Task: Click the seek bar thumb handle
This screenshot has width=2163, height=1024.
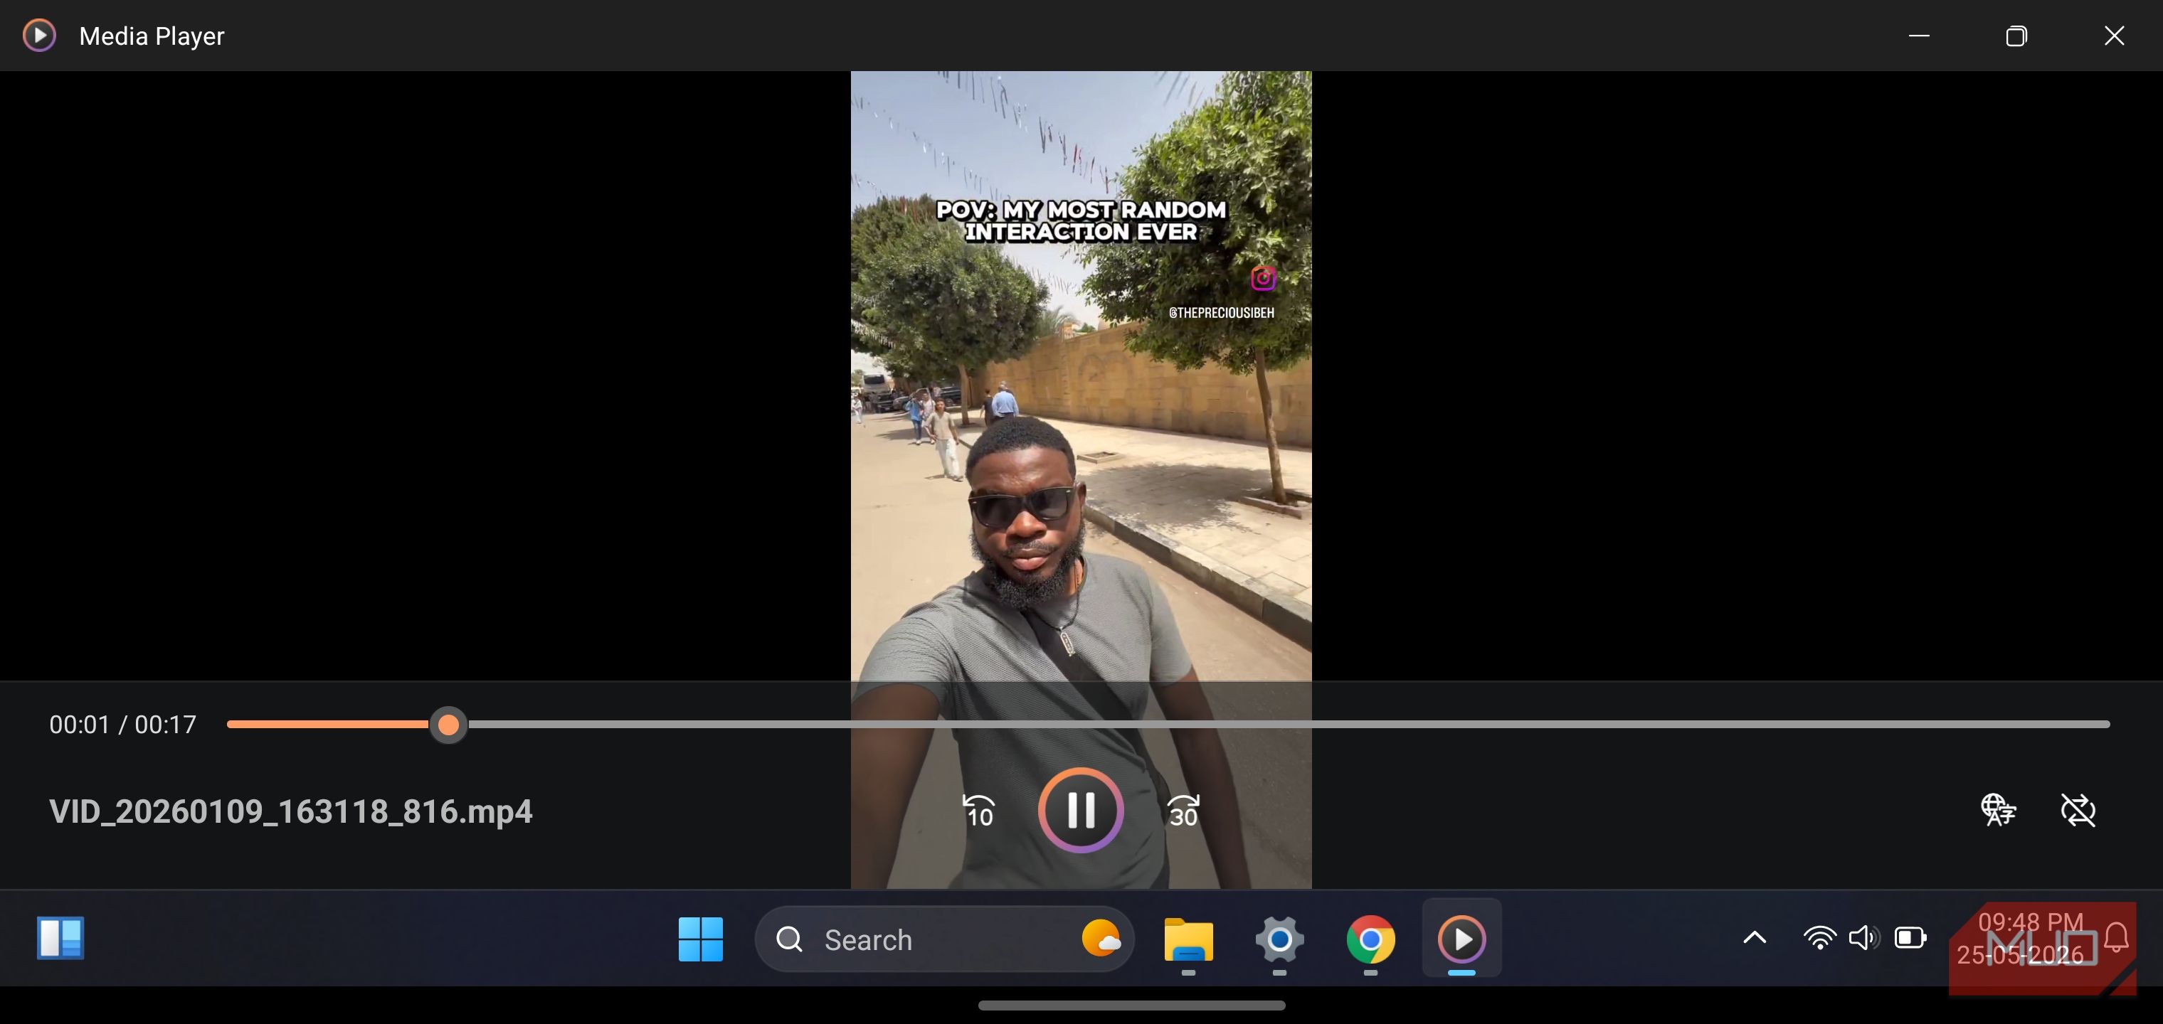Action: [448, 725]
